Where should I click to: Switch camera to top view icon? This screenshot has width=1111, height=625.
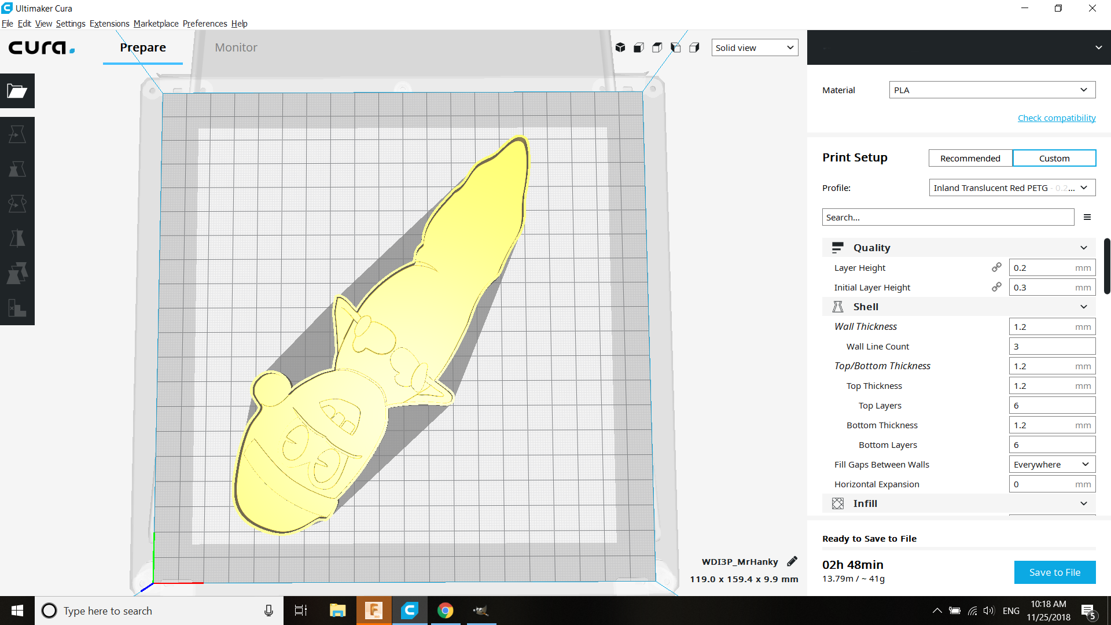point(657,47)
